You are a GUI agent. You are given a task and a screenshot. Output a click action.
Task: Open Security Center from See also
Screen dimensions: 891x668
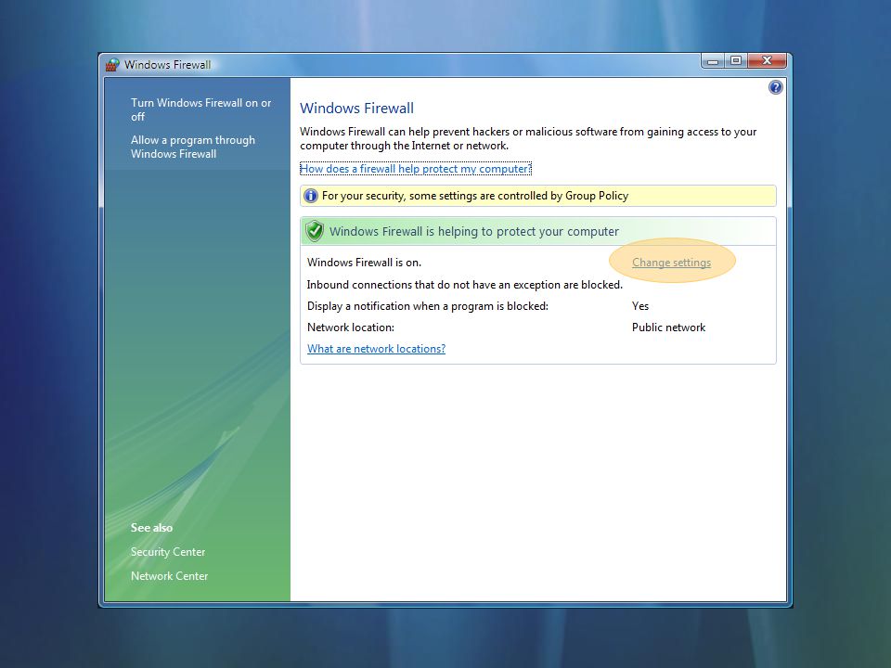[168, 551]
